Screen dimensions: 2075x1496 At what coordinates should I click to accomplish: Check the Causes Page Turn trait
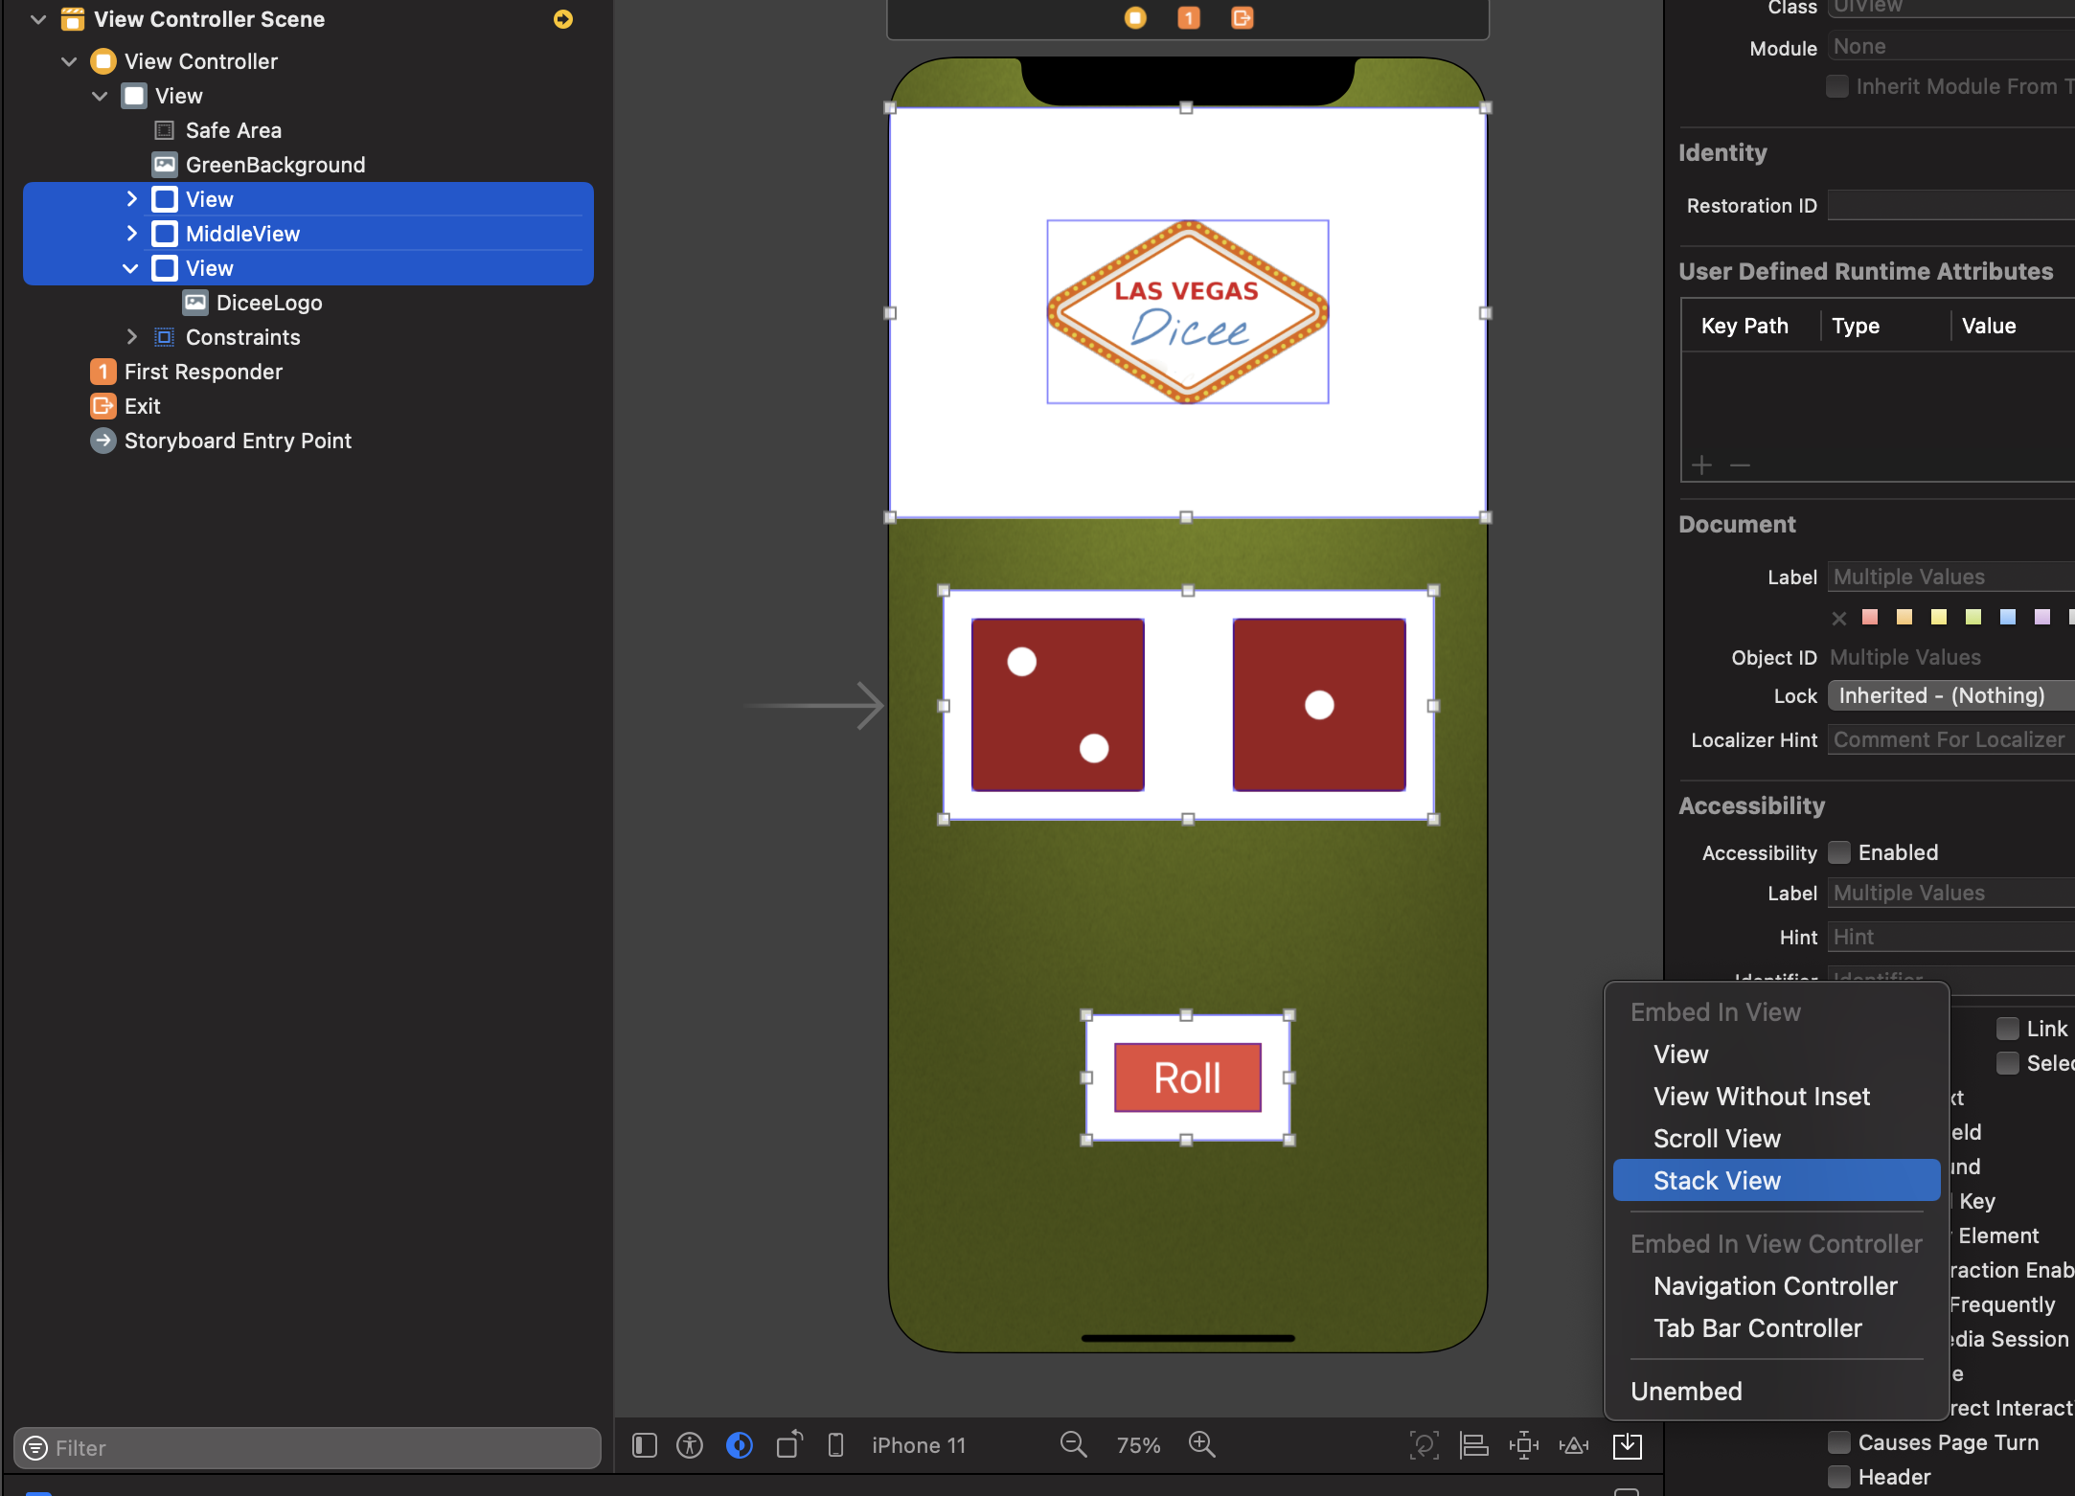pos(1838,1442)
